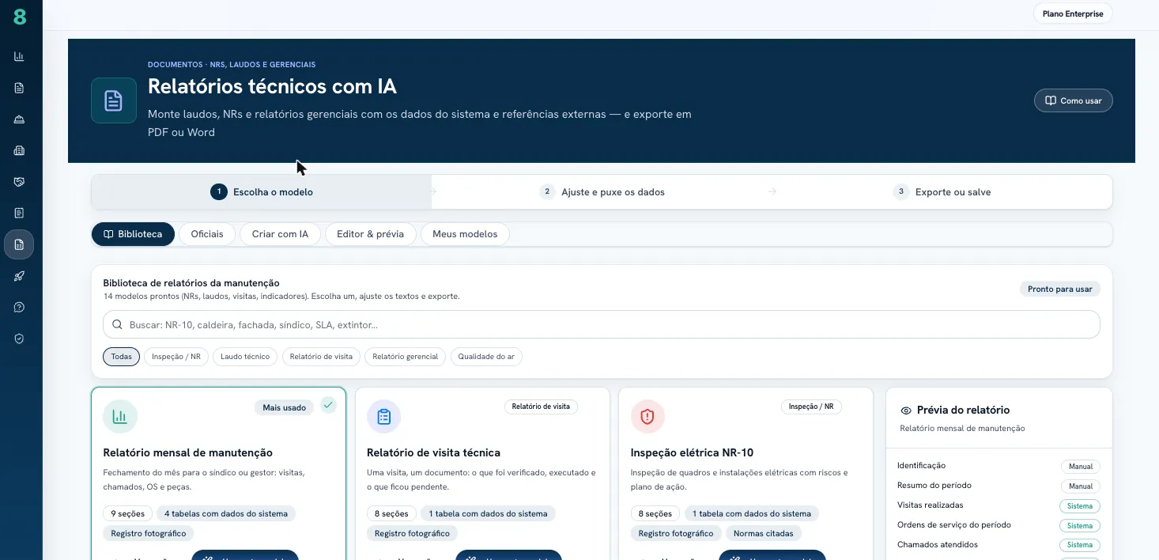Open the handshake sidebar icon
Screen dimensions: 1159x560
point(19,182)
